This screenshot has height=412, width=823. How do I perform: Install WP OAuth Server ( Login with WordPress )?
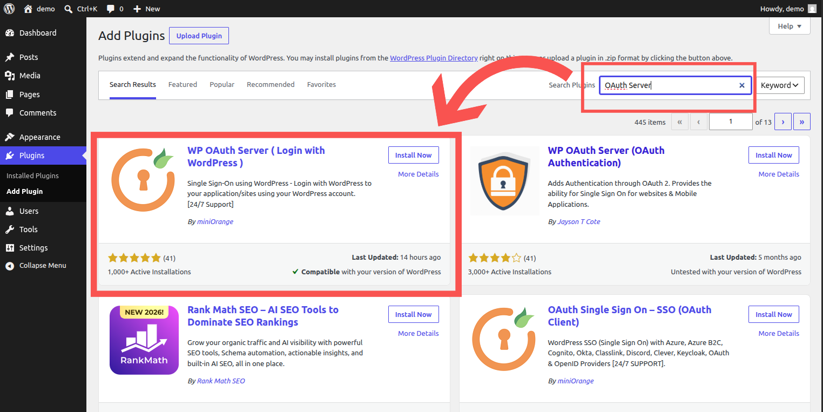coord(414,155)
